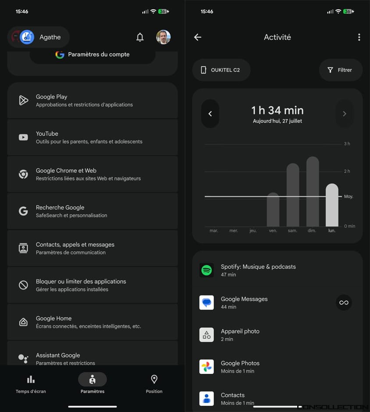Open the infinity limit icon for Google Messages
Viewport: 370px width, 412px height.
pyautogui.click(x=344, y=303)
